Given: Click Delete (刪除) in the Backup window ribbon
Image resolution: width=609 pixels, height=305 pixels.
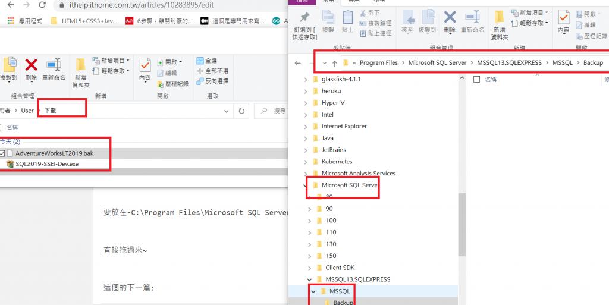Looking at the screenshot, I should (450, 22).
